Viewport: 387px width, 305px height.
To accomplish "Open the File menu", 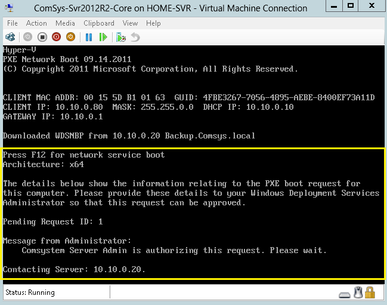I will (13, 23).
